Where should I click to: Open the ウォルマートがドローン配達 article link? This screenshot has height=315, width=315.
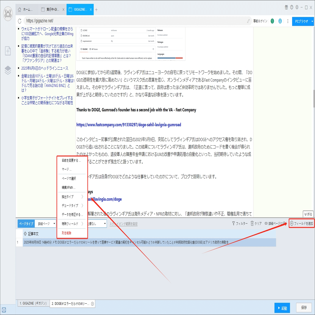pos(47,34)
